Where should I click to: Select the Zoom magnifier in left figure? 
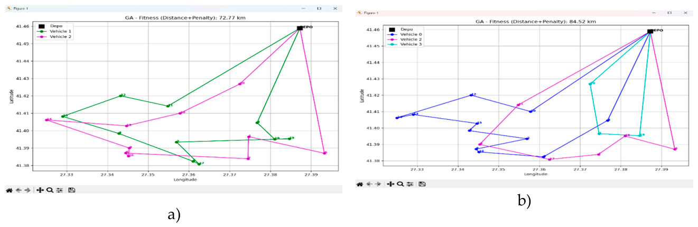pos(49,190)
